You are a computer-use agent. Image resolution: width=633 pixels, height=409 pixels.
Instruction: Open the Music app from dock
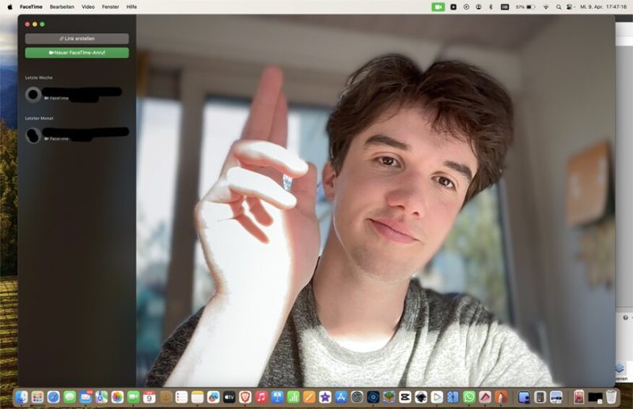tap(261, 396)
